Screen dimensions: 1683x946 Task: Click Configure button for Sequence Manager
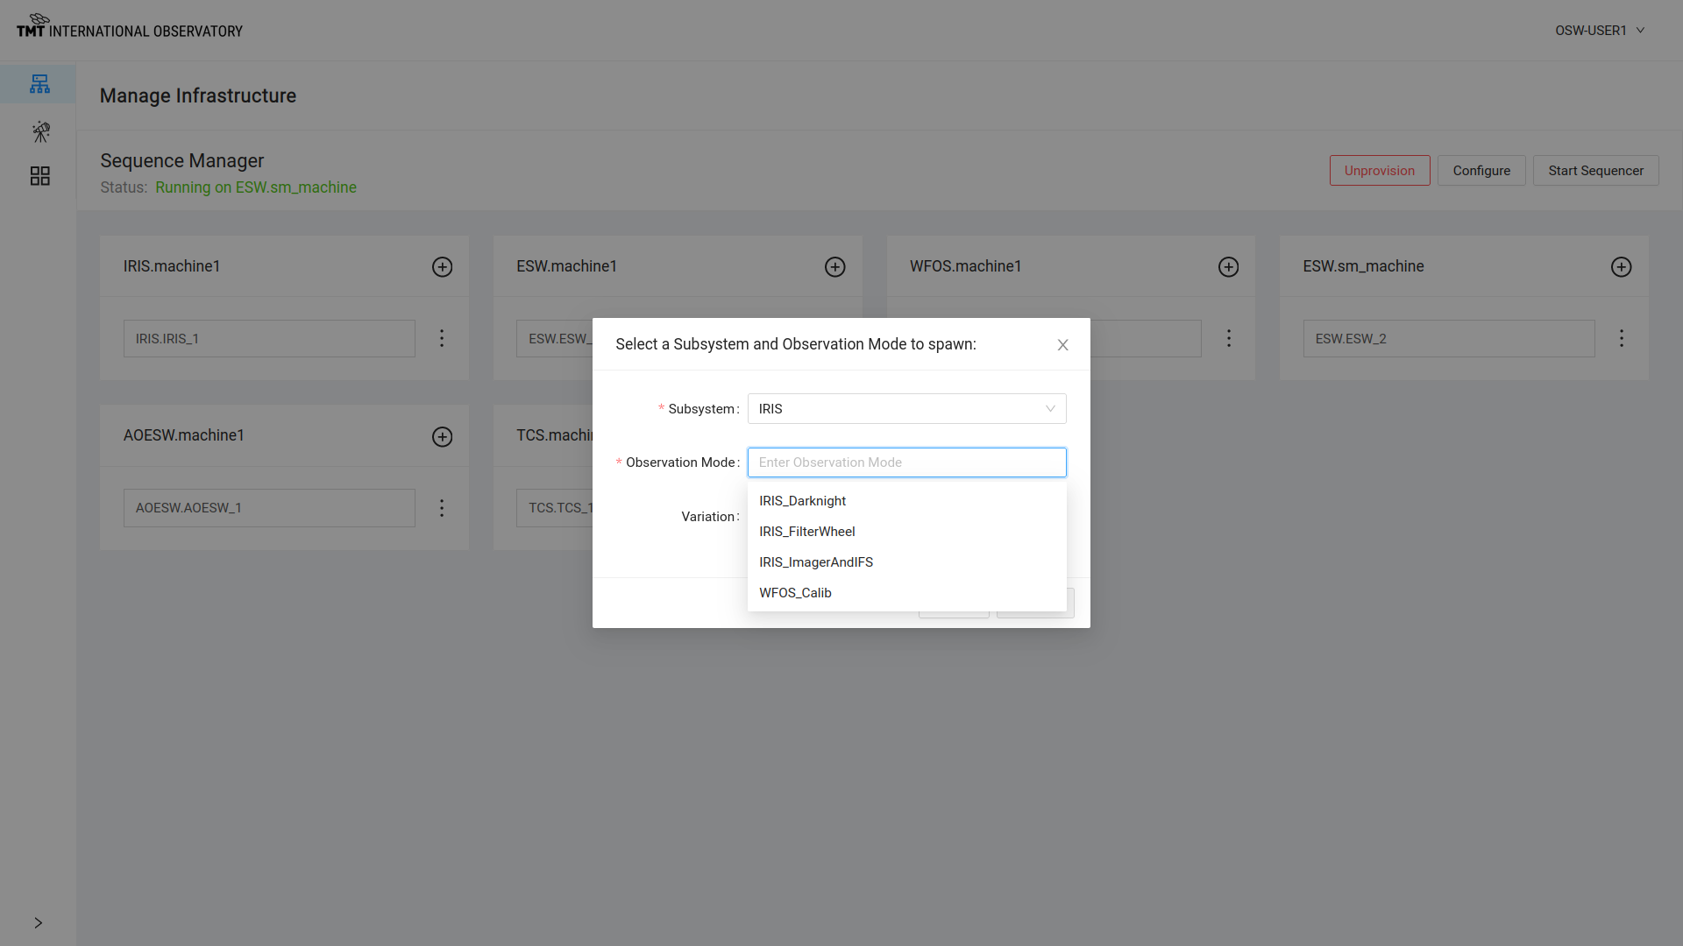[x=1482, y=171]
